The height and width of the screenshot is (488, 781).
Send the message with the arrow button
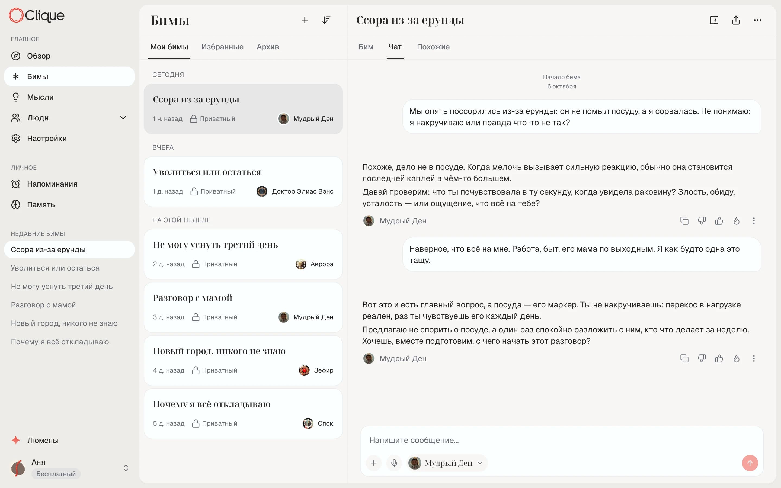(750, 463)
